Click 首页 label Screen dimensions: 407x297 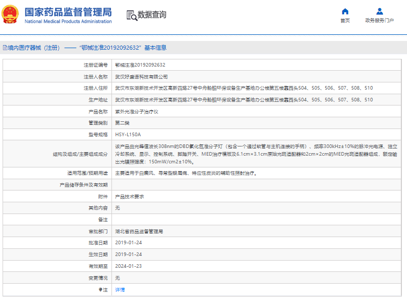[345, 20]
